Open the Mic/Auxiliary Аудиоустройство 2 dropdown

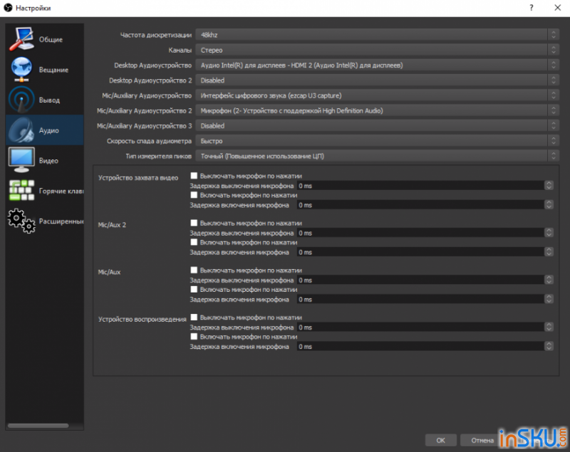click(x=377, y=111)
